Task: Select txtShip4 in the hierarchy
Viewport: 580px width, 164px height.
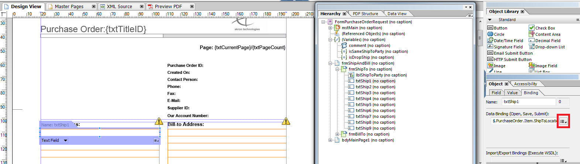Action: pos(375,99)
